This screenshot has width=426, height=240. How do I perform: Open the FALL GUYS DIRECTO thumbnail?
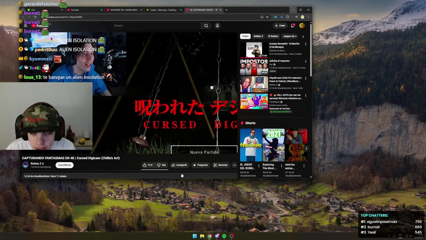point(254,101)
